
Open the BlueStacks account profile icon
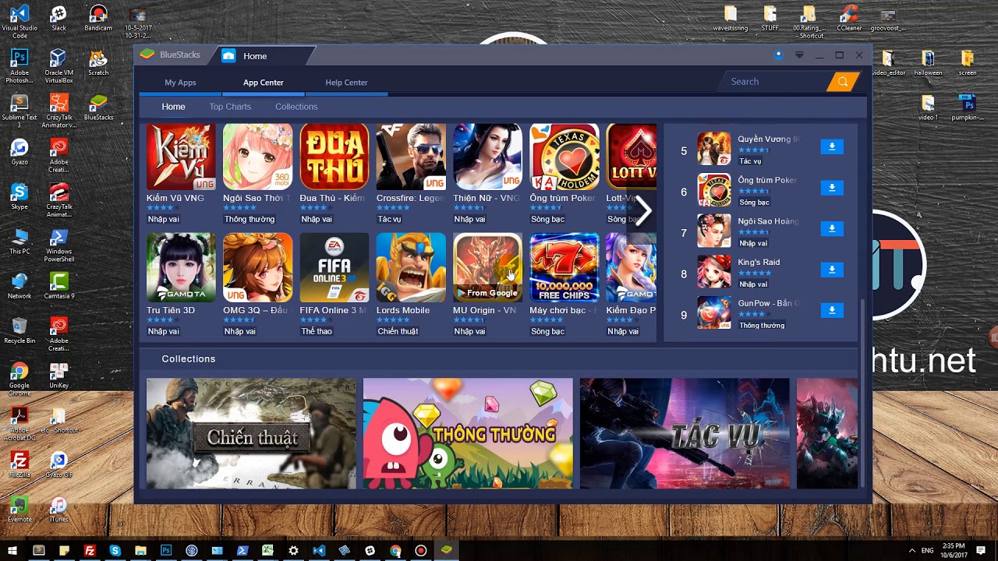[x=778, y=55]
